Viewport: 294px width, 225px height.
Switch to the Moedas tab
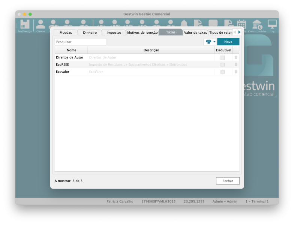[x=66, y=33]
